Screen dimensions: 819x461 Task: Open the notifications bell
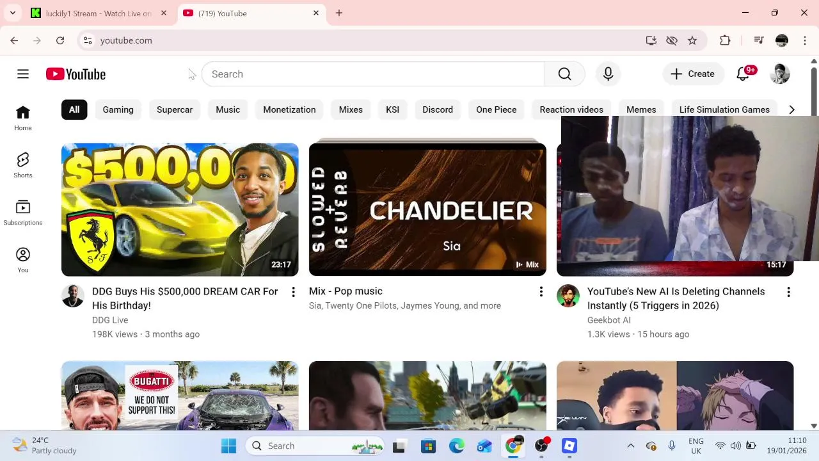point(743,74)
